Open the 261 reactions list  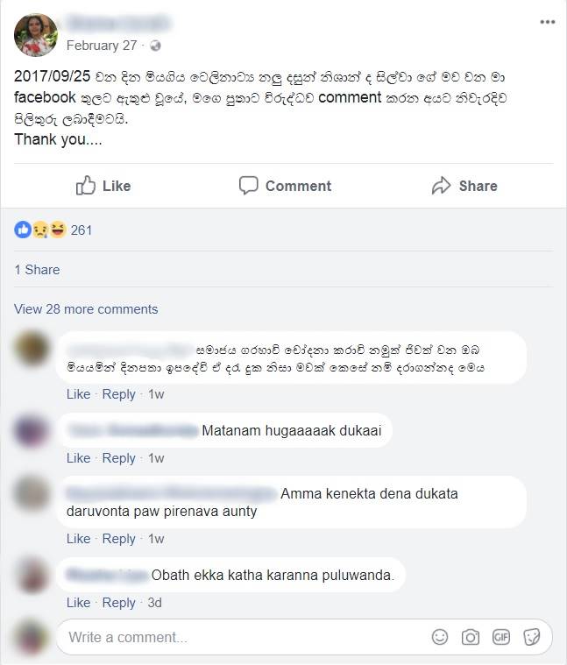coord(81,230)
